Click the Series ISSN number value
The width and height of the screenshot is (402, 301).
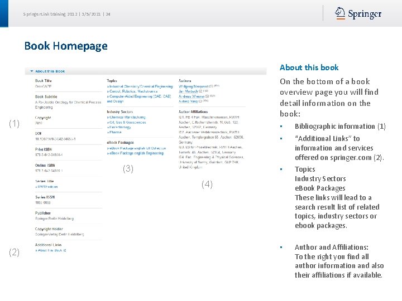pyautogui.click(x=43, y=203)
